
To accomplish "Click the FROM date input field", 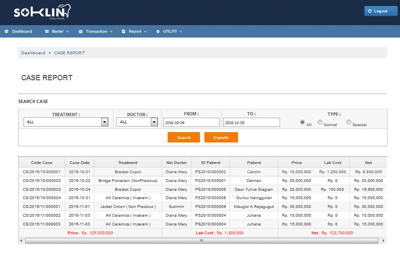I will tap(191, 122).
